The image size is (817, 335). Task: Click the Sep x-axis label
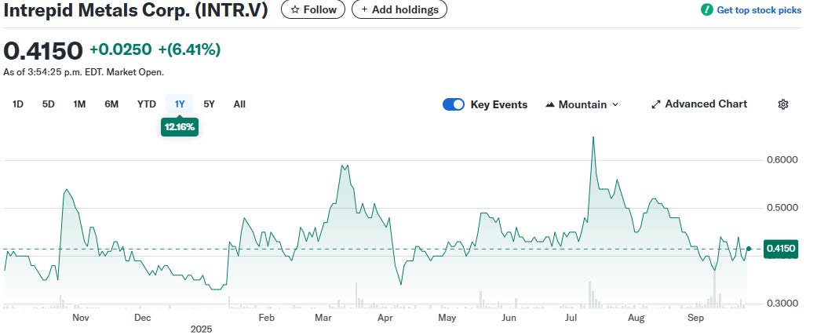[695, 318]
